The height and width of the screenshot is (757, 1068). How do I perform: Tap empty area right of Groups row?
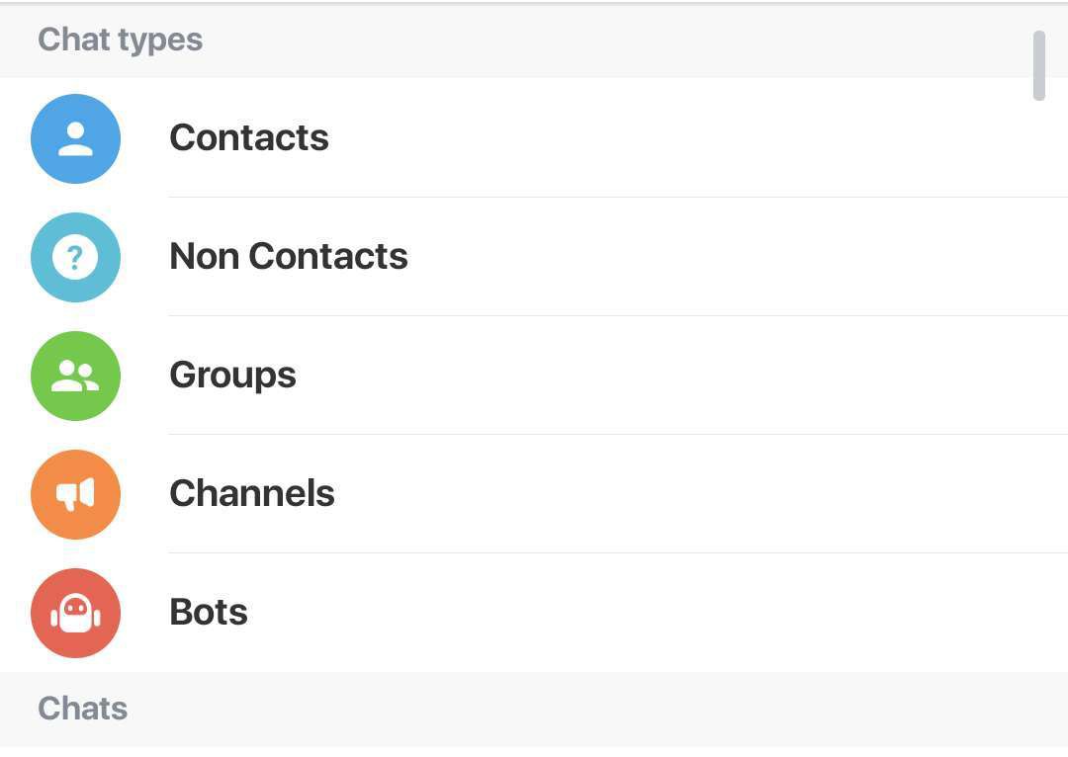[x=681, y=376]
